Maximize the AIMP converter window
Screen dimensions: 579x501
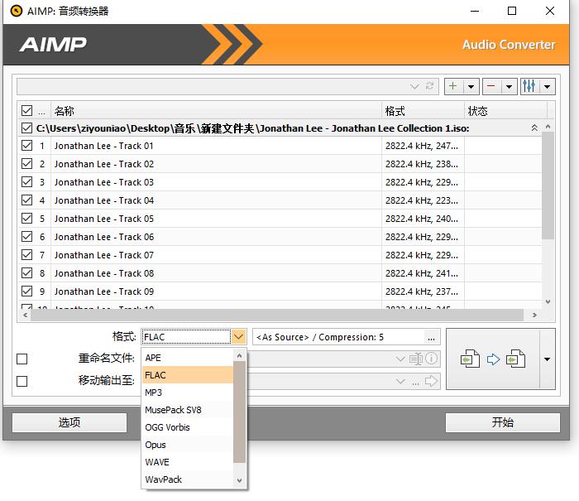[512, 11]
